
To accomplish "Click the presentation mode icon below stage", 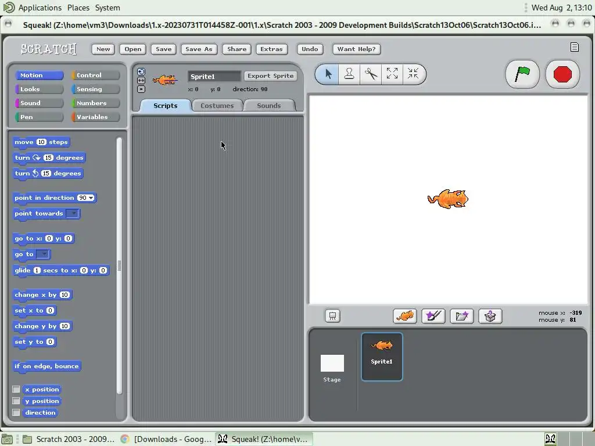I will (332, 316).
